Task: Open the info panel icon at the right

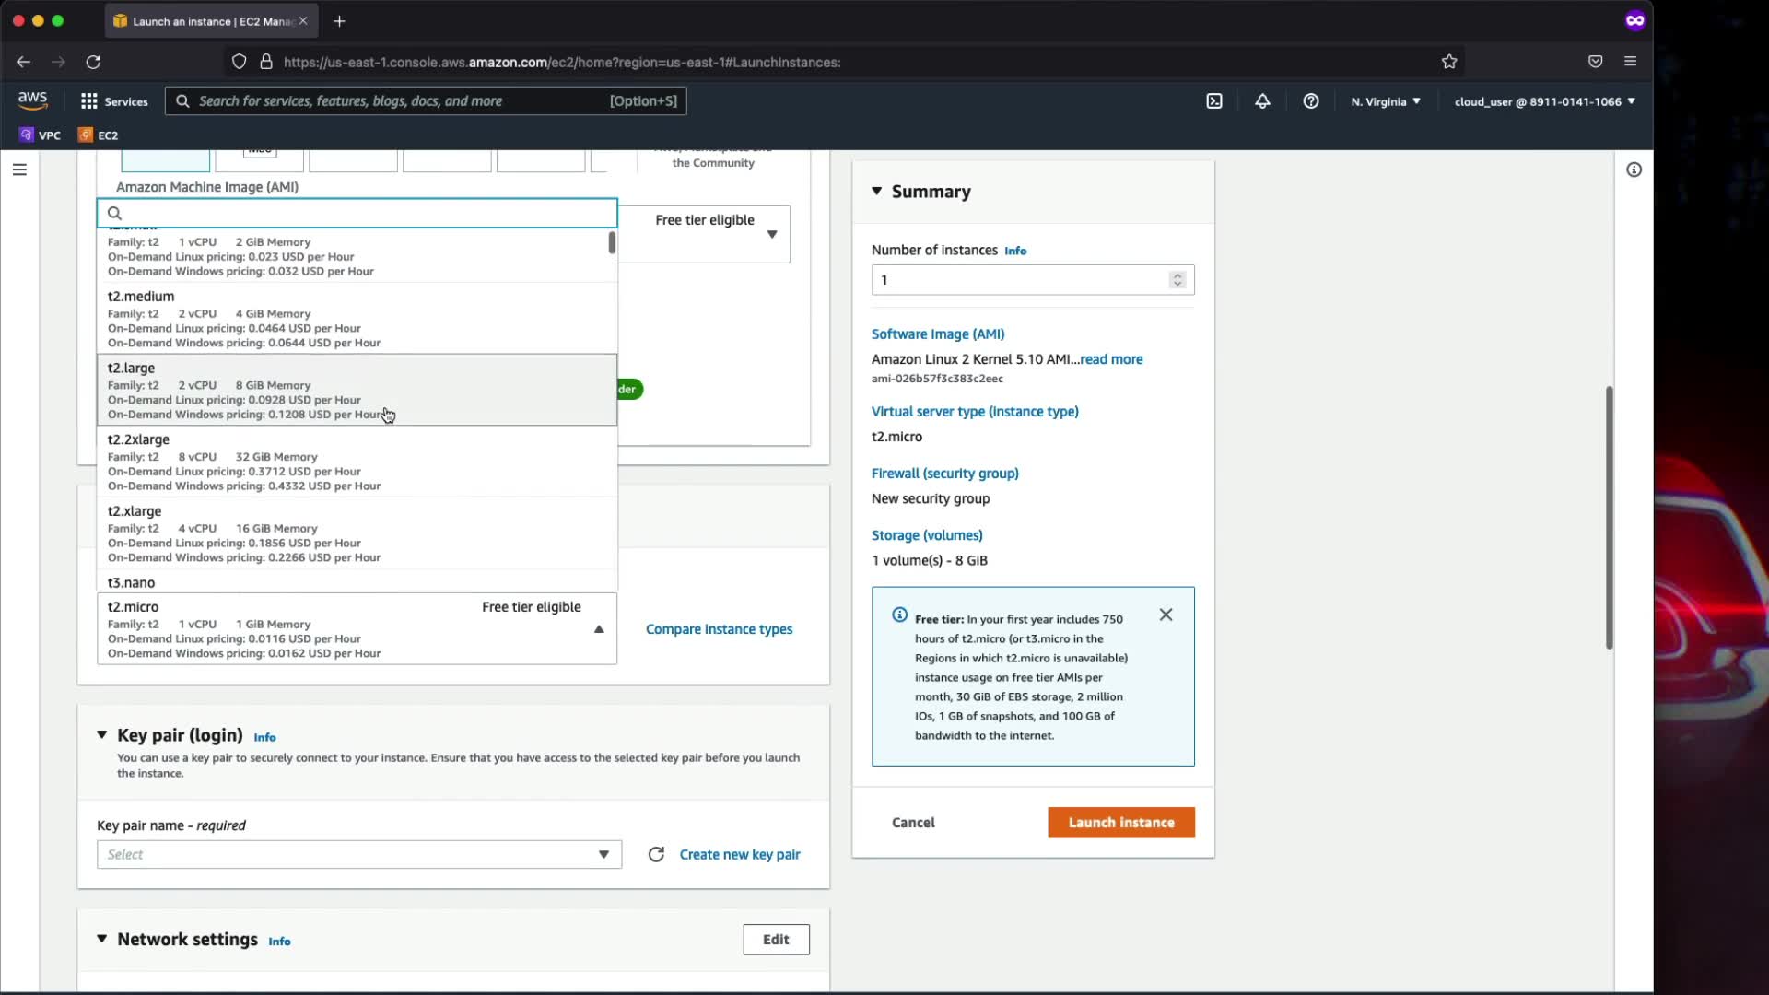Action: point(1634,170)
